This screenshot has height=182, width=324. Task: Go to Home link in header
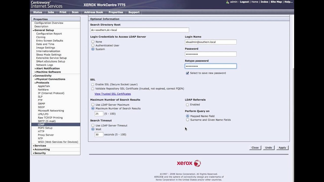[255, 2]
